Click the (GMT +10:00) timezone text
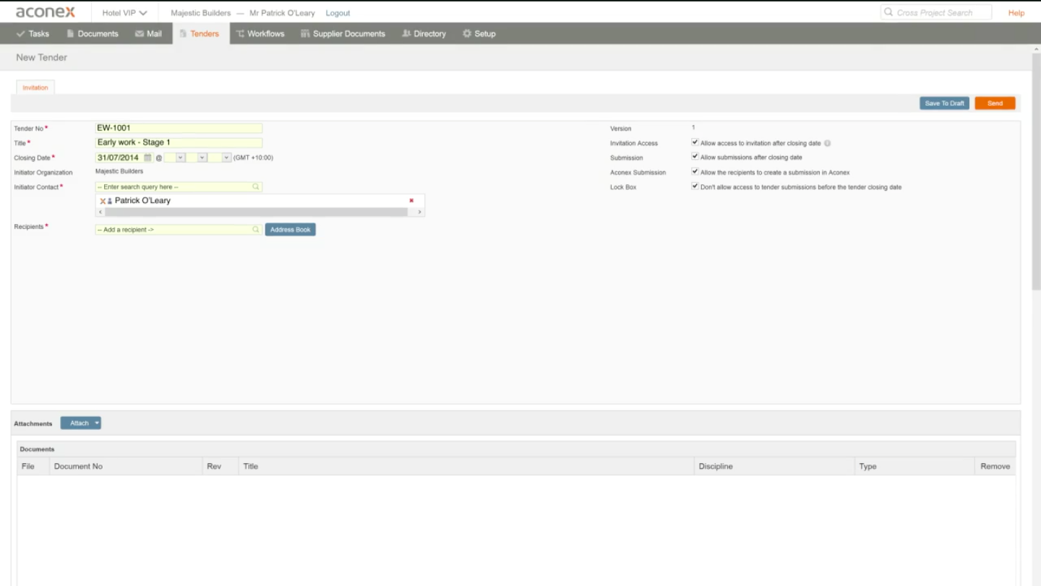This screenshot has height=586, width=1041. tap(253, 158)
